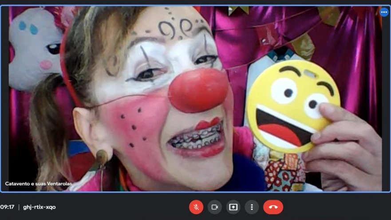Click the 09:17 clock in the bottom bar
The height and width of the screenshot is (220, 391).
pos(8,207)
